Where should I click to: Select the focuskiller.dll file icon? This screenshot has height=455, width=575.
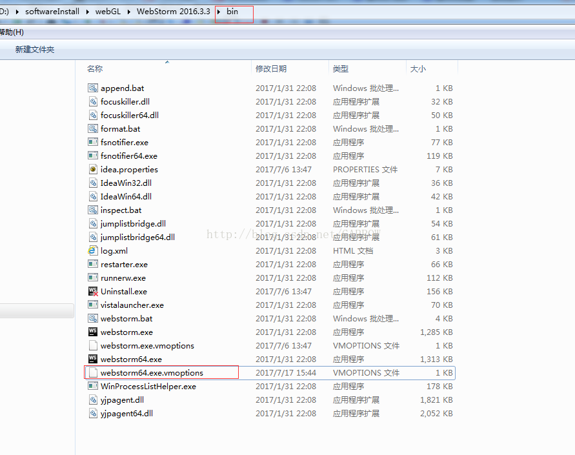[93, 101]
